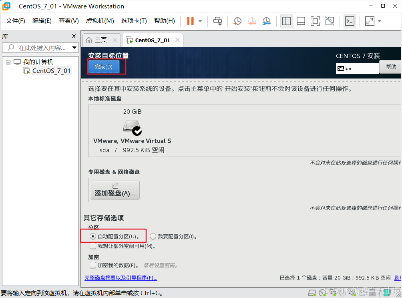The image size is (402, 298).
Task: Click the stretch guest display icon
Action: 370,21
